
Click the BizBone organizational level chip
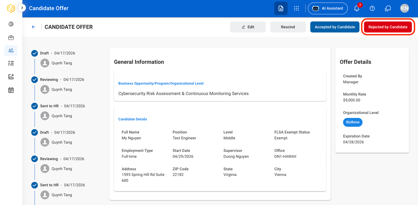[353, 122]
